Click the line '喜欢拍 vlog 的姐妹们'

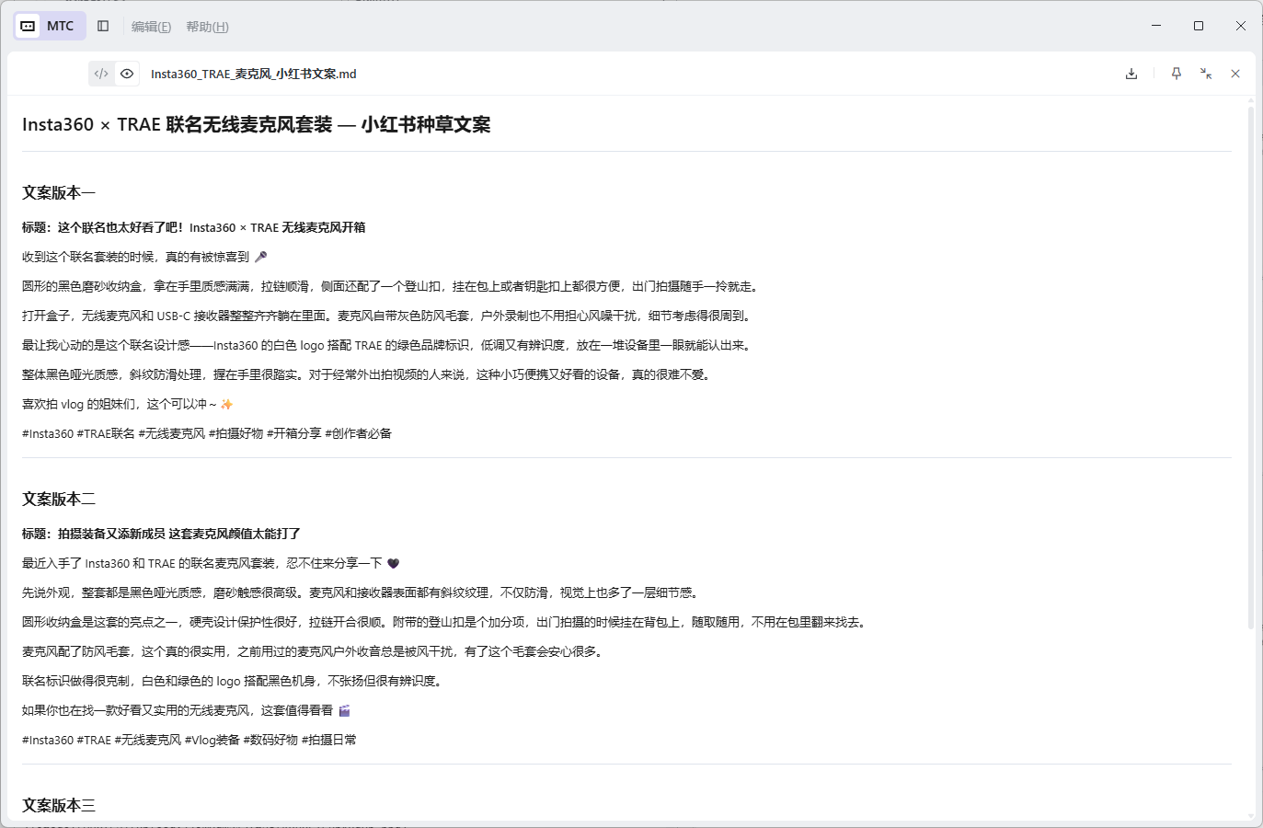pos(128,404)
